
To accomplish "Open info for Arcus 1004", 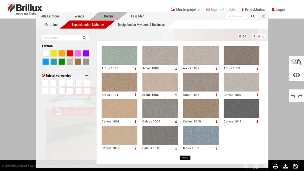I will 135,95.
